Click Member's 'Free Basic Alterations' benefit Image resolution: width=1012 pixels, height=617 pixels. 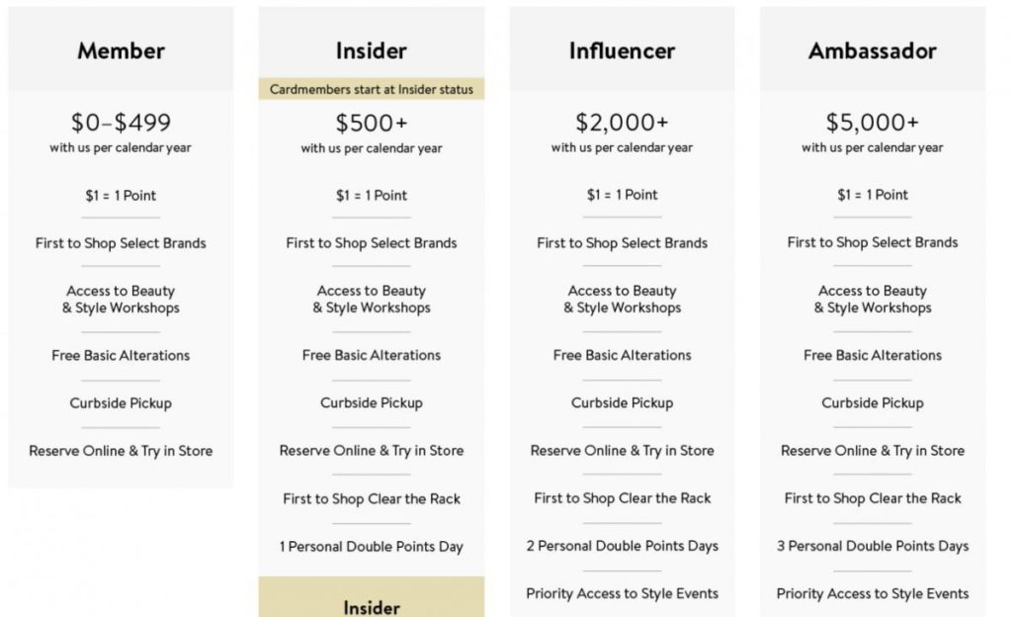121,356
